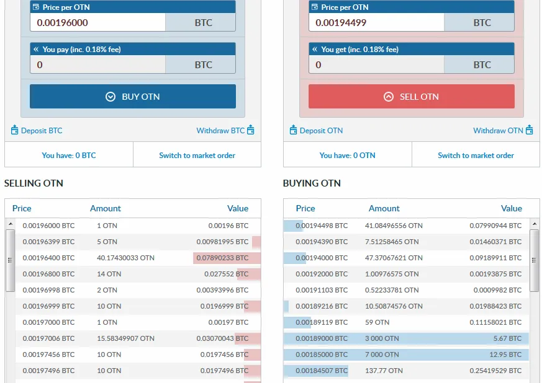Viewport: 542px width, 383px height.
Task: Click the icon before Price per OTN in buy panel
Action: (36, 7)
